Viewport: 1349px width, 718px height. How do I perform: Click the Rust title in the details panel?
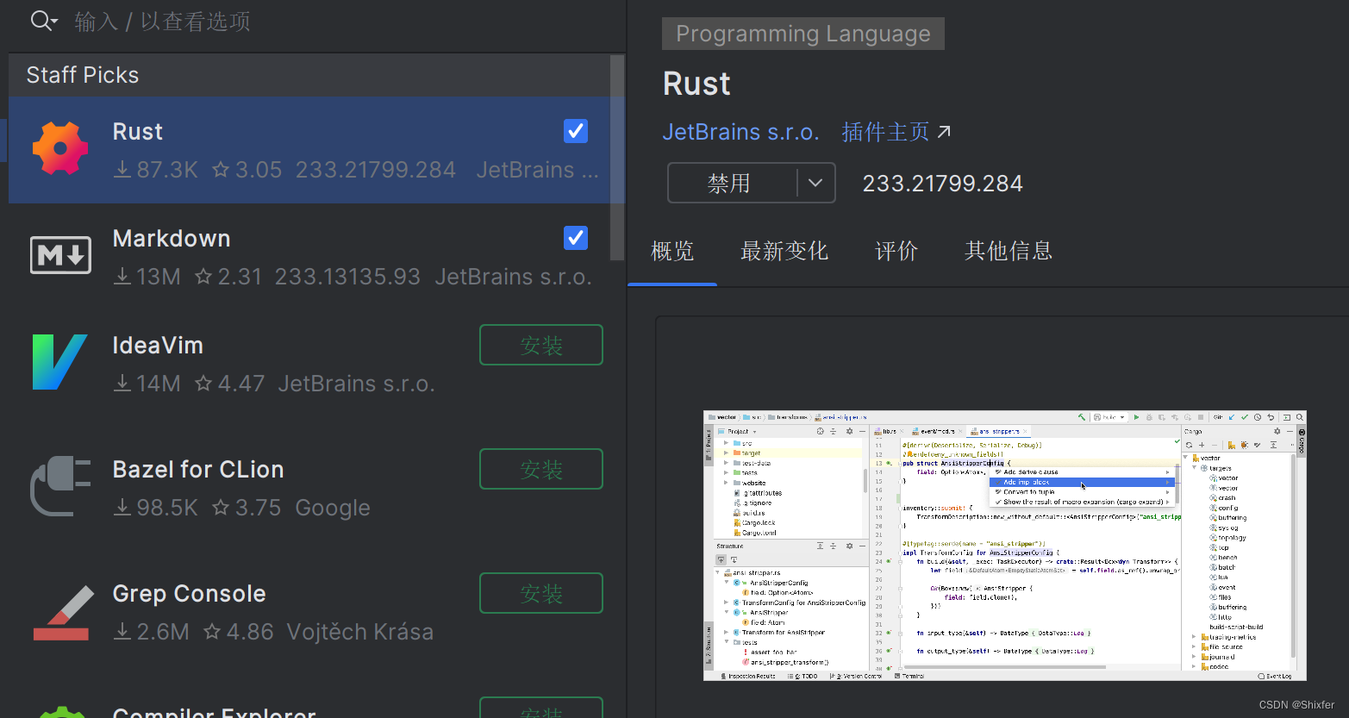(x=696, y=84)
